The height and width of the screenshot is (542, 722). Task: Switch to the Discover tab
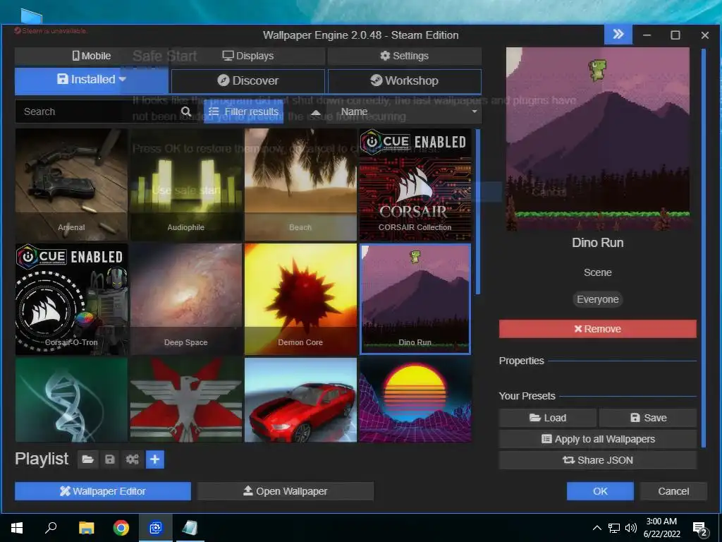(x=248, y=80)
